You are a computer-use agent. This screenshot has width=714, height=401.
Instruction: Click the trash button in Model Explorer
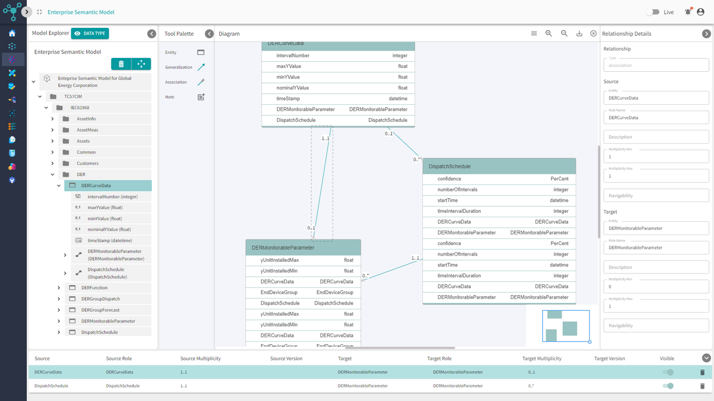pos(121,64)
